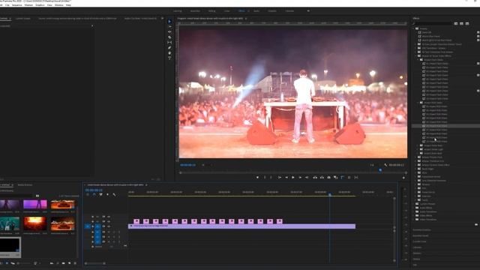480x270 pixels.
Task: Click the Export Frame camera icon
Action: click(x=328, y=178)
